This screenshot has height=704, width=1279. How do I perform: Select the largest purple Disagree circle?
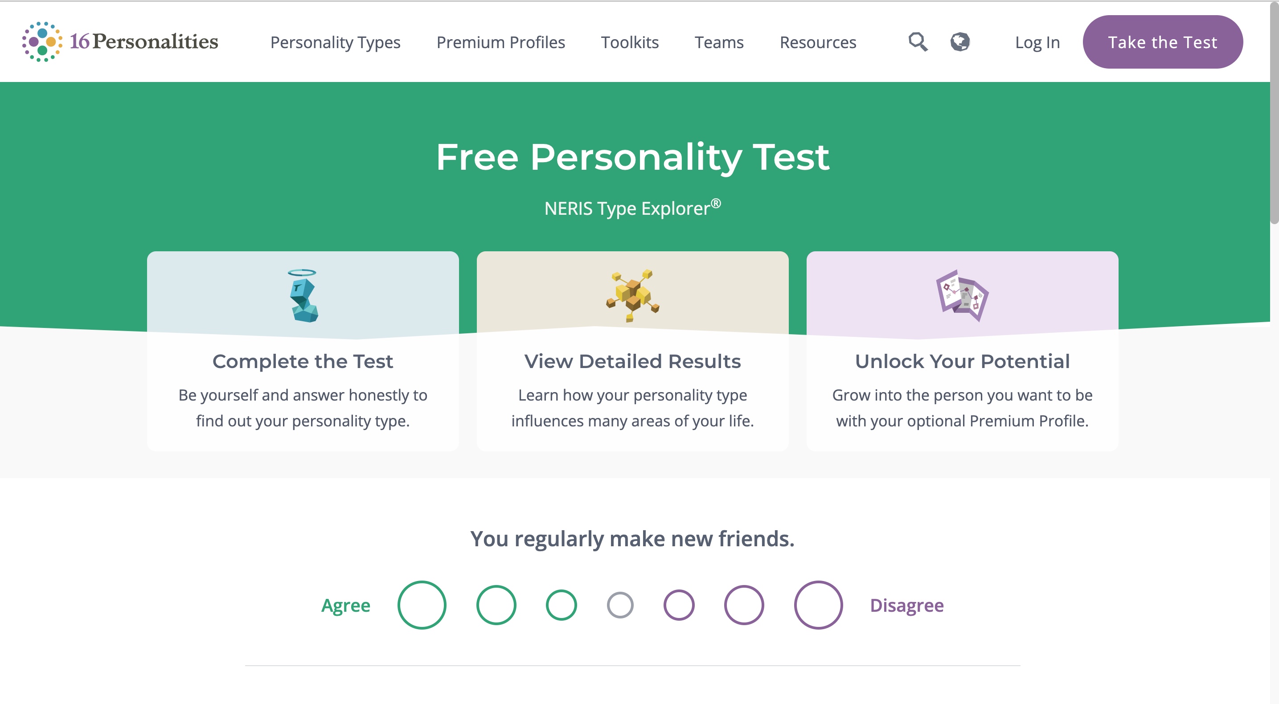(818, 605)
